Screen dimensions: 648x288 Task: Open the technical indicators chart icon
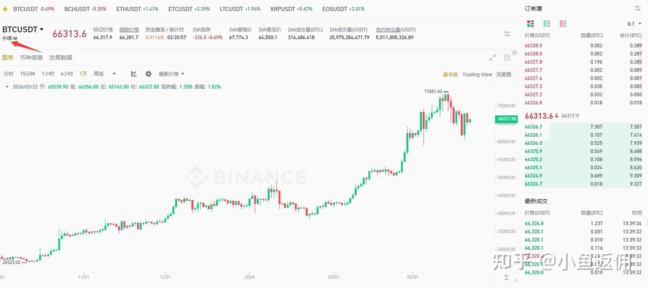click(x=134, y=74)
